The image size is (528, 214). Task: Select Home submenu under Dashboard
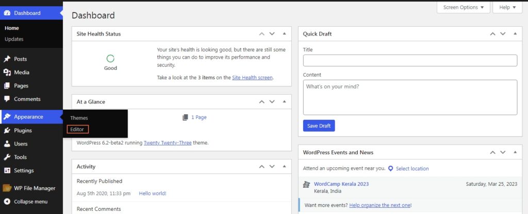pos(12,28)
